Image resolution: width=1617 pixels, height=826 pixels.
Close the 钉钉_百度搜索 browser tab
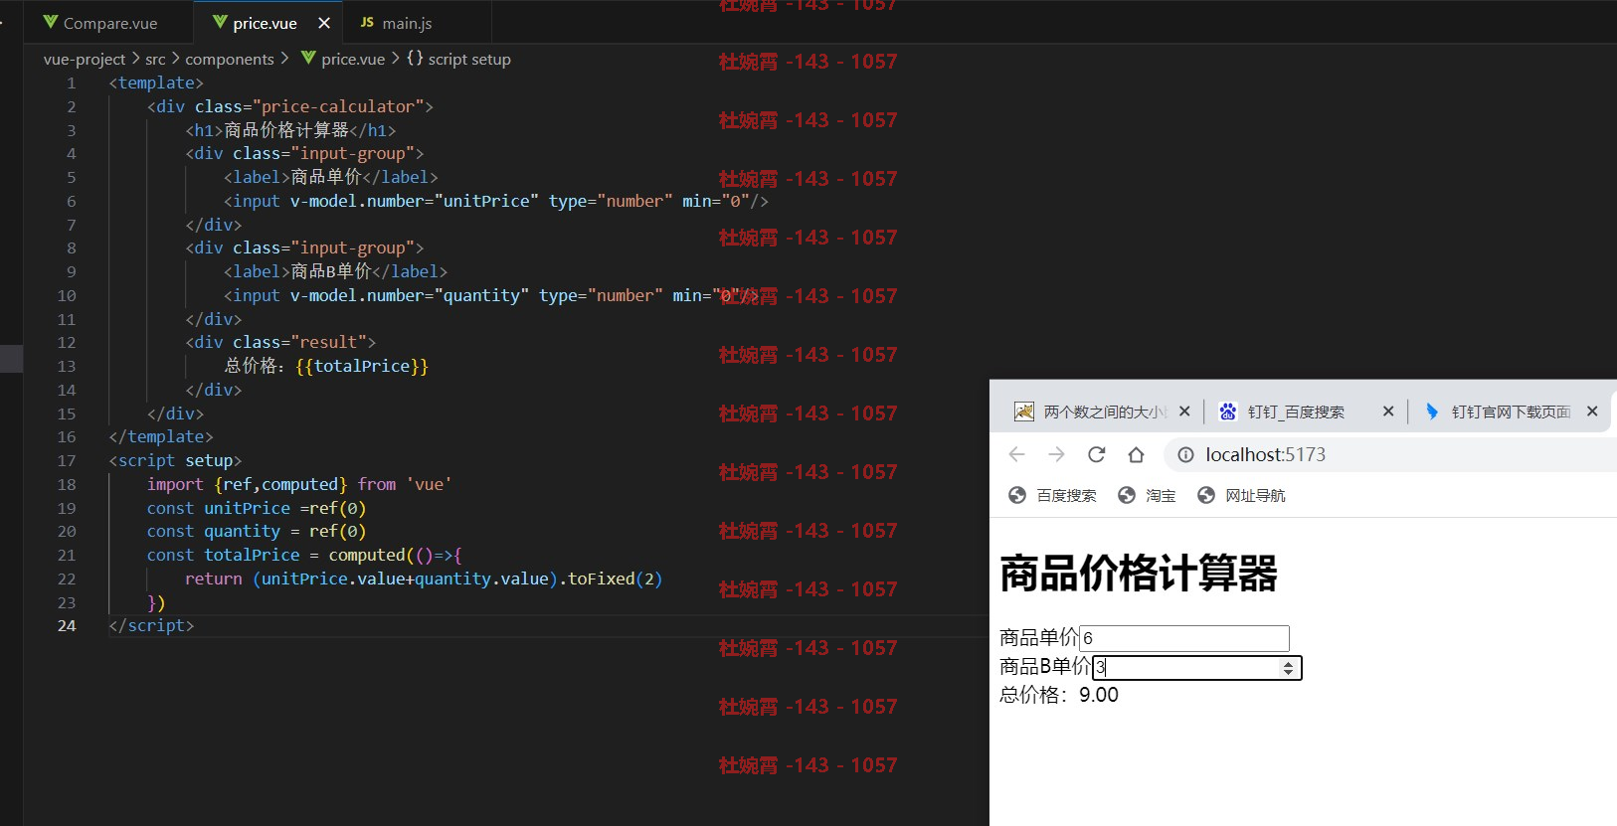tap(1388, 412)
